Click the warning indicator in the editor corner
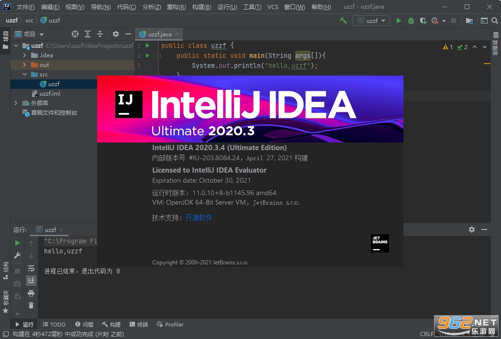Viewport: 501px width, 339px height. tap(447, 47)
